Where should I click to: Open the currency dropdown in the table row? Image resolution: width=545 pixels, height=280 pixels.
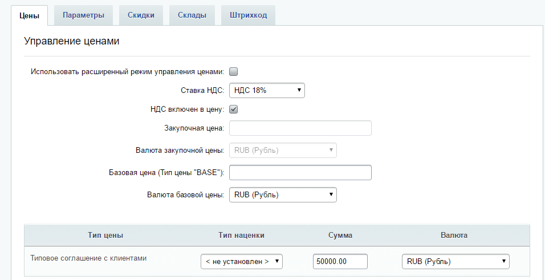click(x=455, y=262)
